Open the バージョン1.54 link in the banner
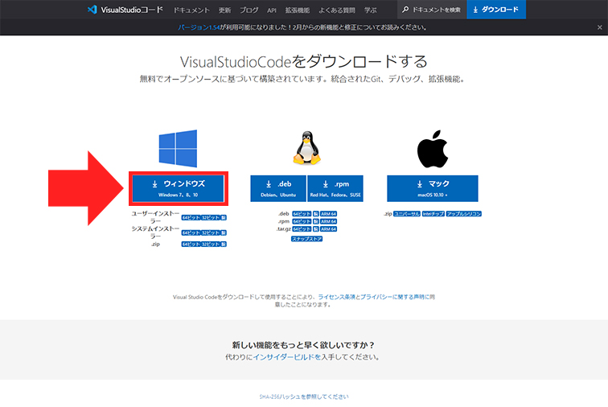The height and width of the screenshot is (407, 608). (199, 27)
